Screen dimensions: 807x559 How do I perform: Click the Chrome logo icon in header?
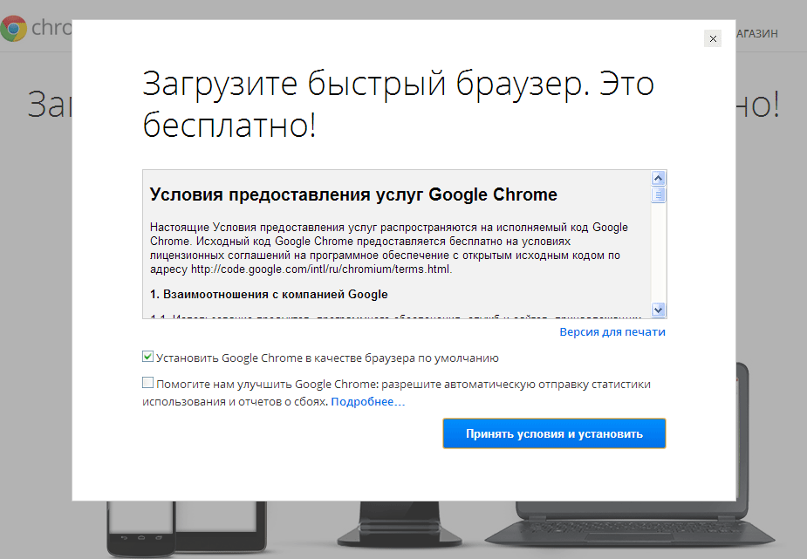(14, 28)
